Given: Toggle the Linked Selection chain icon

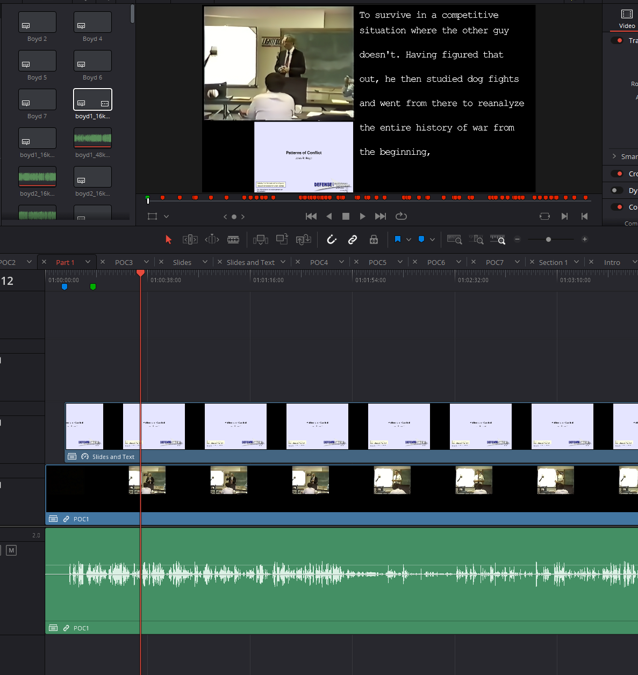Looking at the screenshot, I should click(353, 240).
